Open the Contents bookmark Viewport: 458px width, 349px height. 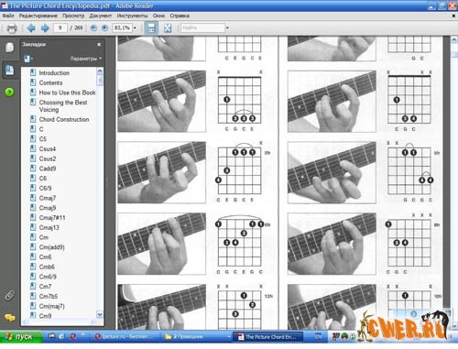click(x=50, y=82)
